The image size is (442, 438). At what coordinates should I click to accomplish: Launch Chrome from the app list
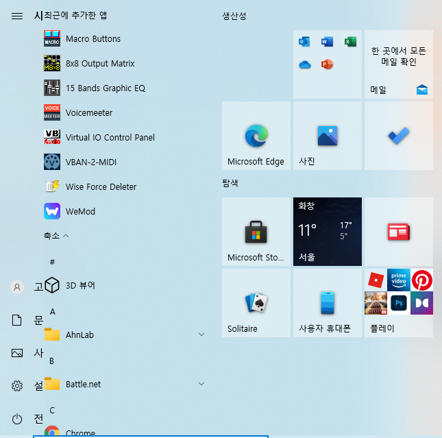(69, 432)
